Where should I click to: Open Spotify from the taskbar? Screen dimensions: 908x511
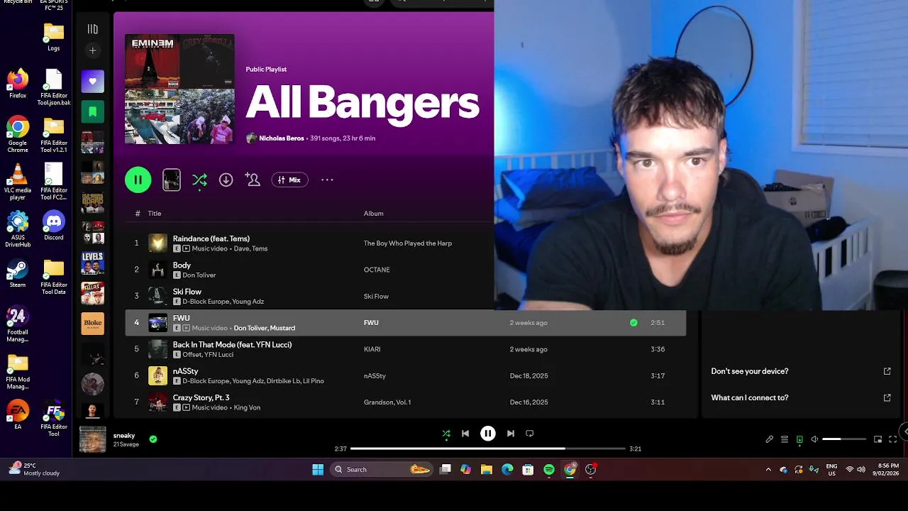[549, 469]
